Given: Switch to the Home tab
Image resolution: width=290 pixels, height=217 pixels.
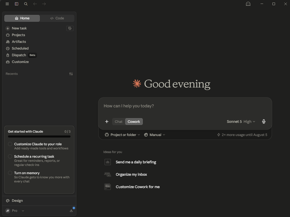Looking at the screenshot, I should (22, 18).
